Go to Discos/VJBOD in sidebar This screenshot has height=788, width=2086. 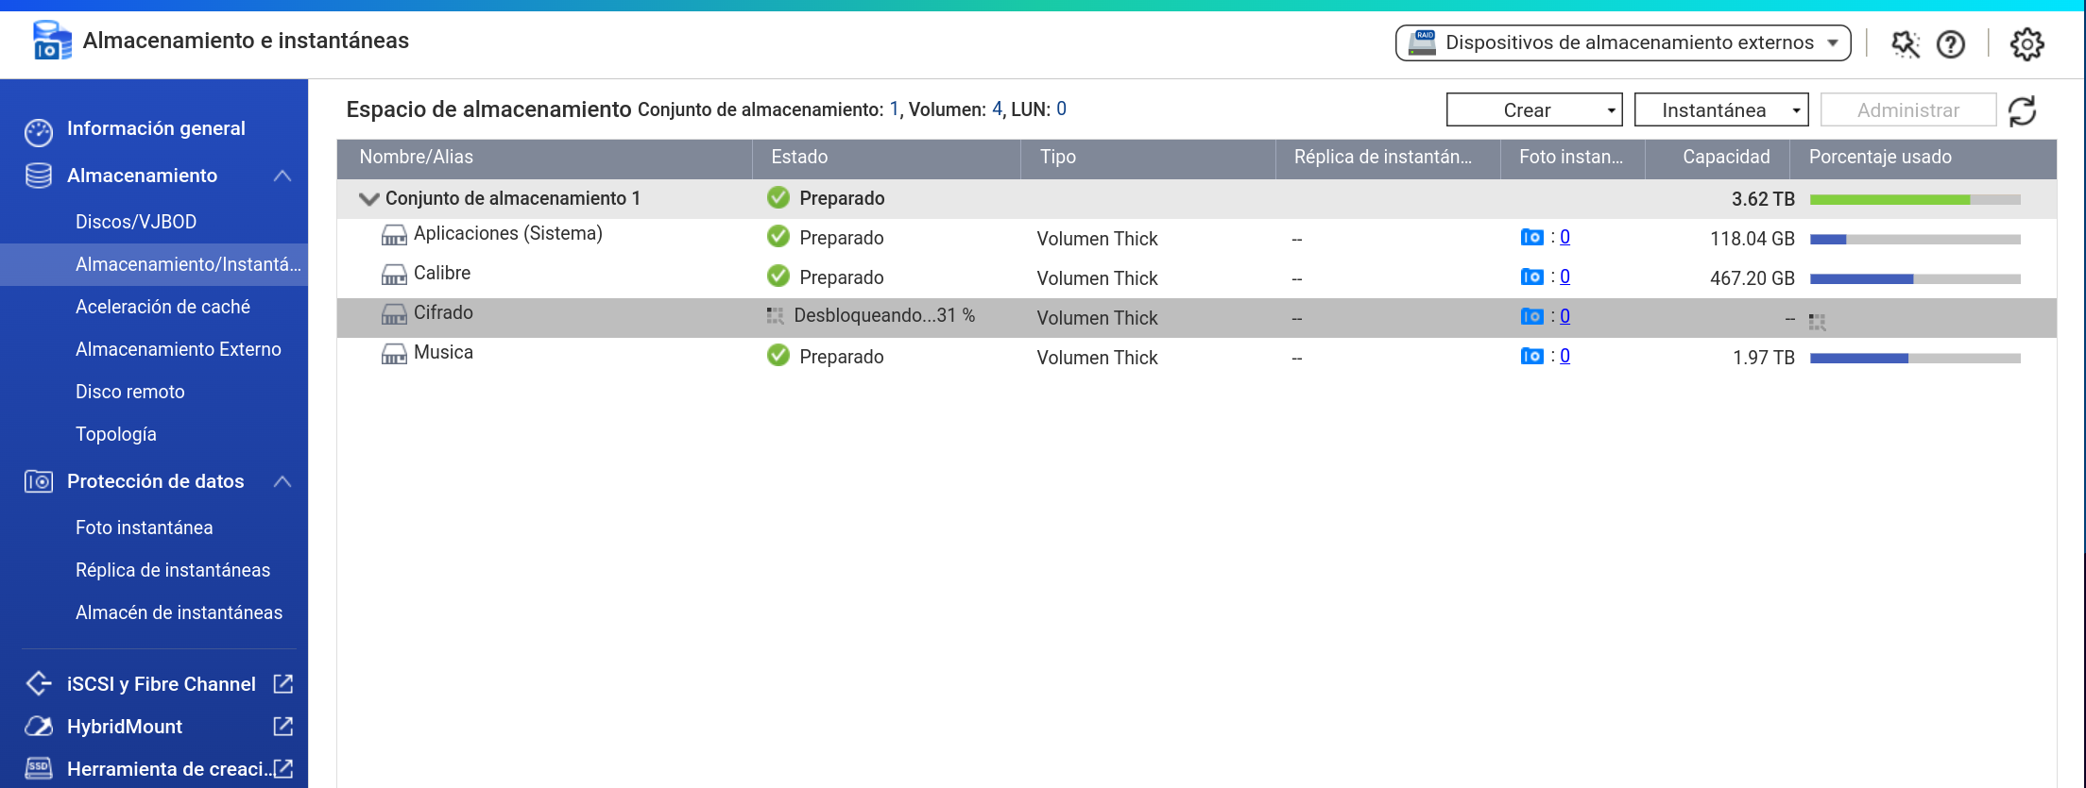pyautogui.click(x=136, y=222)
